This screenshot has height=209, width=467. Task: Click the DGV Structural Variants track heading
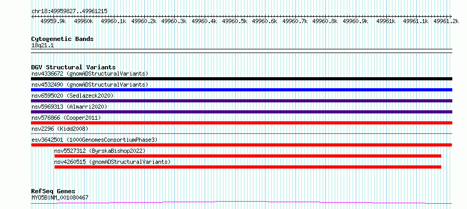click(x=73, y=67)
